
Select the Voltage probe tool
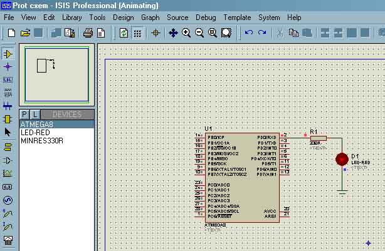point(8,213)
